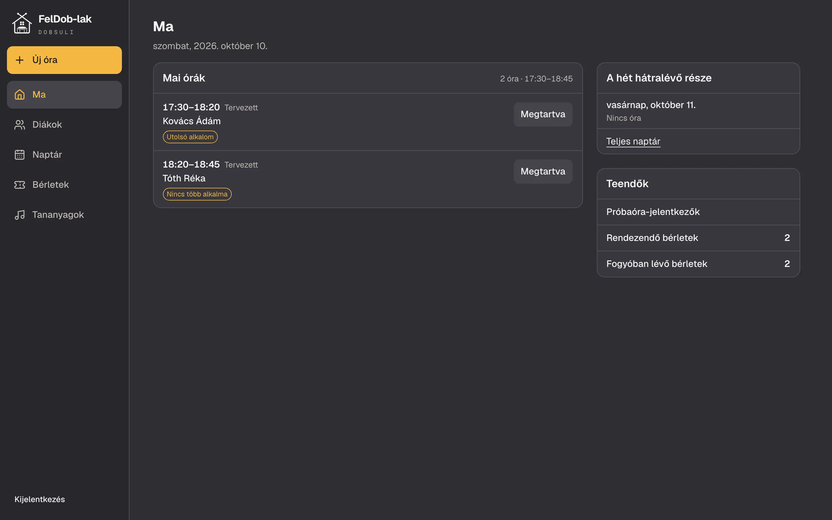Open the Bérletek ticket icon
832x520 pixels.
[20, 185]
